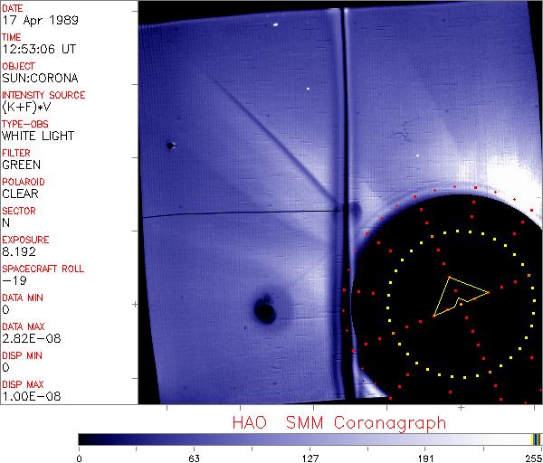Select the color bar tick label 63
The height and width of the screenshot is (463, 543).
tap(195, 457)
